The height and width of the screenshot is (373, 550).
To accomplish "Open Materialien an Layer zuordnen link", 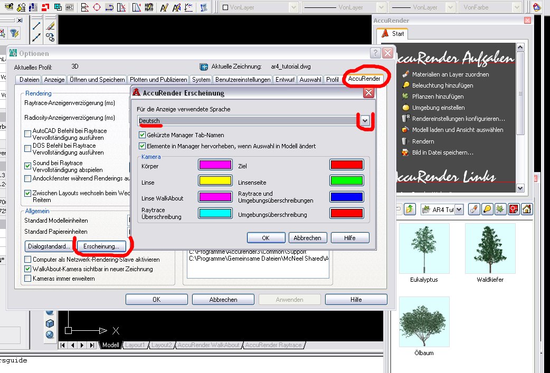I will [450, 74].
